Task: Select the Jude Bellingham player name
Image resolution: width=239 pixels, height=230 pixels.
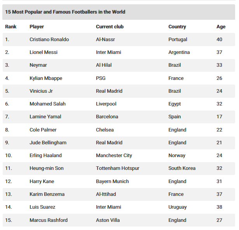Action: point(48,142)
